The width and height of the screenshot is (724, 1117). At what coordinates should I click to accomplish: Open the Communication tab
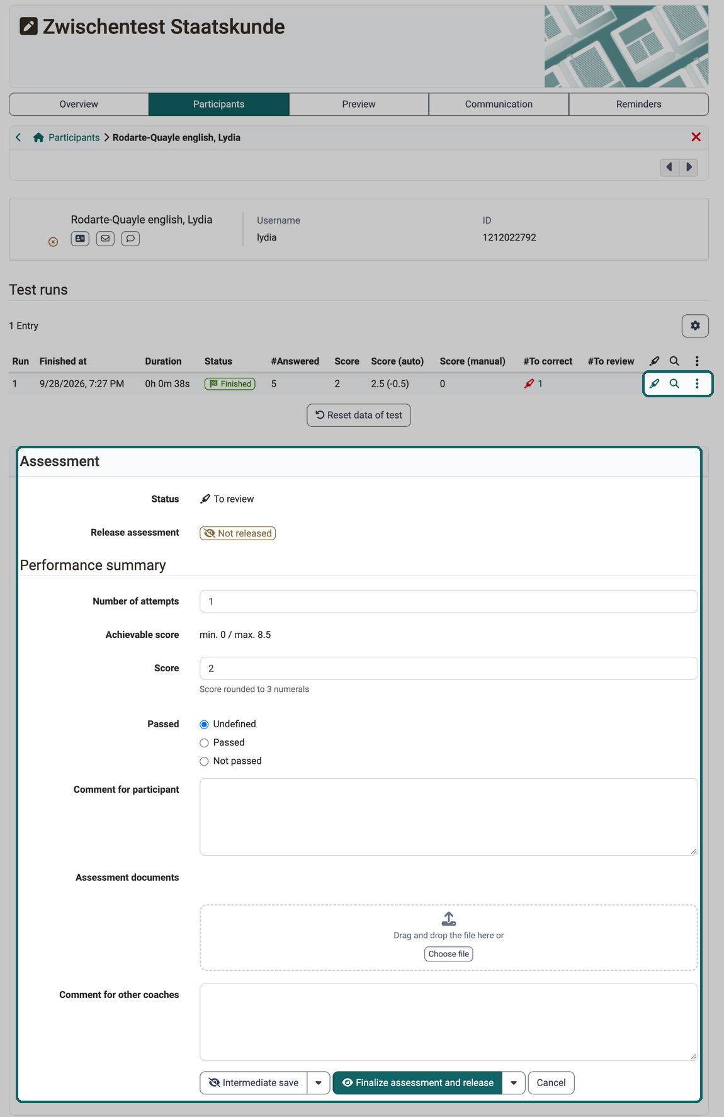pos(499,105)
